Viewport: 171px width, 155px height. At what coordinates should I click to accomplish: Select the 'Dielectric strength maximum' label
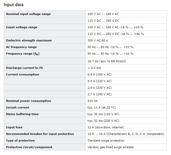click(29, 40)
